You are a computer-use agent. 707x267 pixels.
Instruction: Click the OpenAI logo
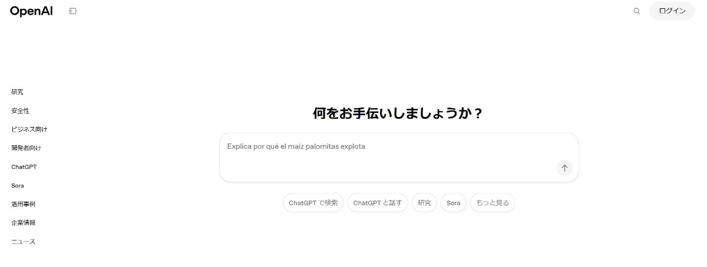pyautogui.click(x=31, y=11)
